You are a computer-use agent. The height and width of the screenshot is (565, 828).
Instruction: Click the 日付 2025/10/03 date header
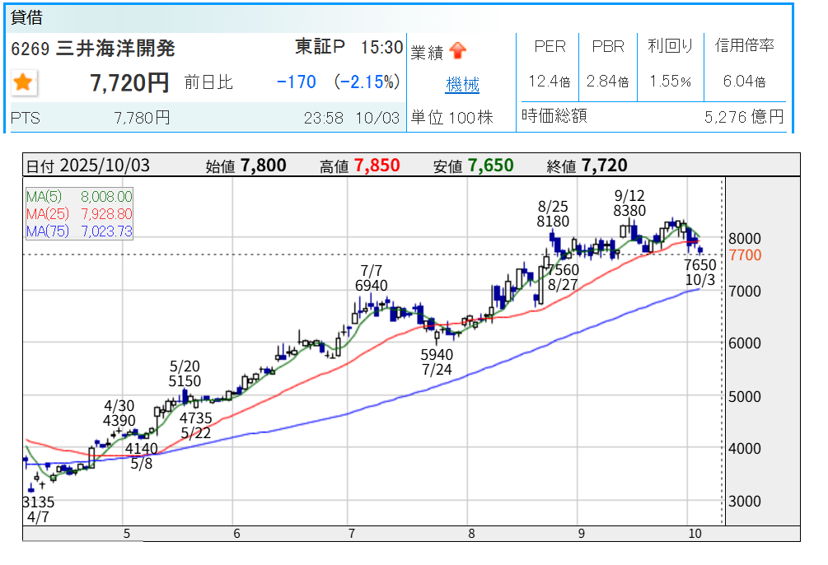tap(88, 166)
